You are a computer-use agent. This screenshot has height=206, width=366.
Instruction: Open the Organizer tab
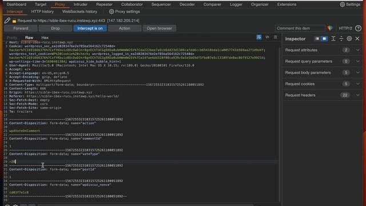tap(260, 5)
